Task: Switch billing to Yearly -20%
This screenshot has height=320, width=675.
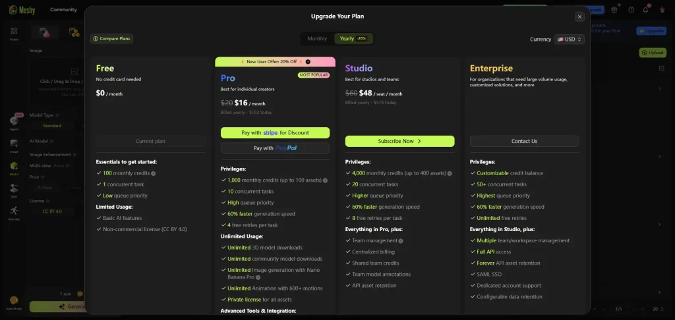Action: (x=353, y=39)
